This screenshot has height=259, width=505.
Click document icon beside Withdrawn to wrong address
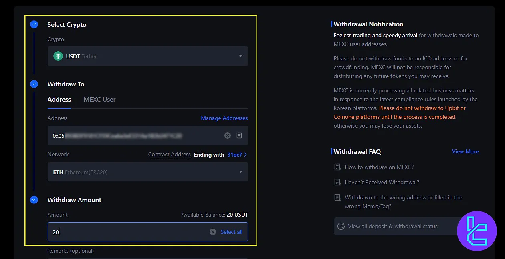pyautogui.click(x=337, y=197)
